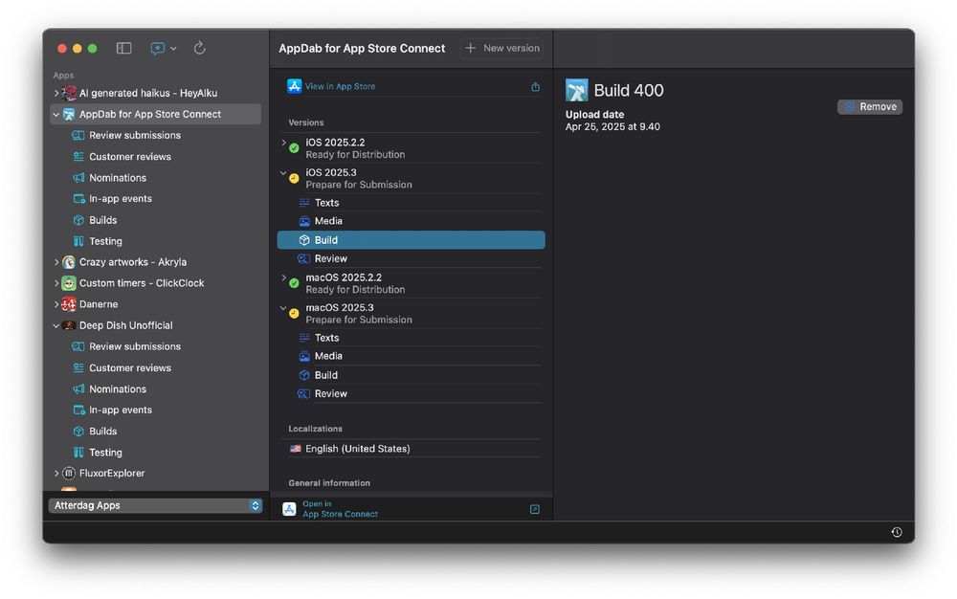Select the English (United States) localization
Screen dimensions: 957x599
[x=411, y=449]
